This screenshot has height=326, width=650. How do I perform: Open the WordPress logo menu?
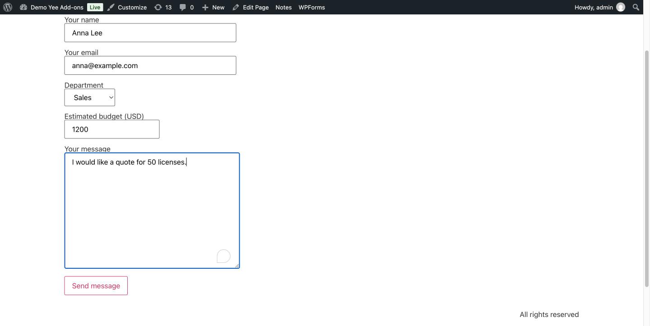pos(8,7)
